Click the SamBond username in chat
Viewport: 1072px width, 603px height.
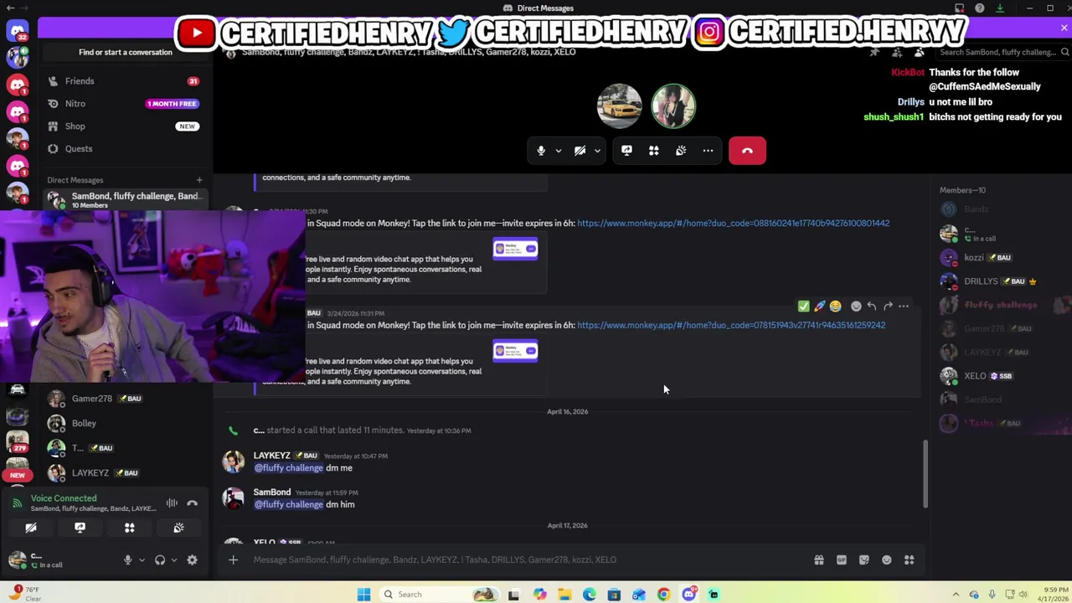272,492
